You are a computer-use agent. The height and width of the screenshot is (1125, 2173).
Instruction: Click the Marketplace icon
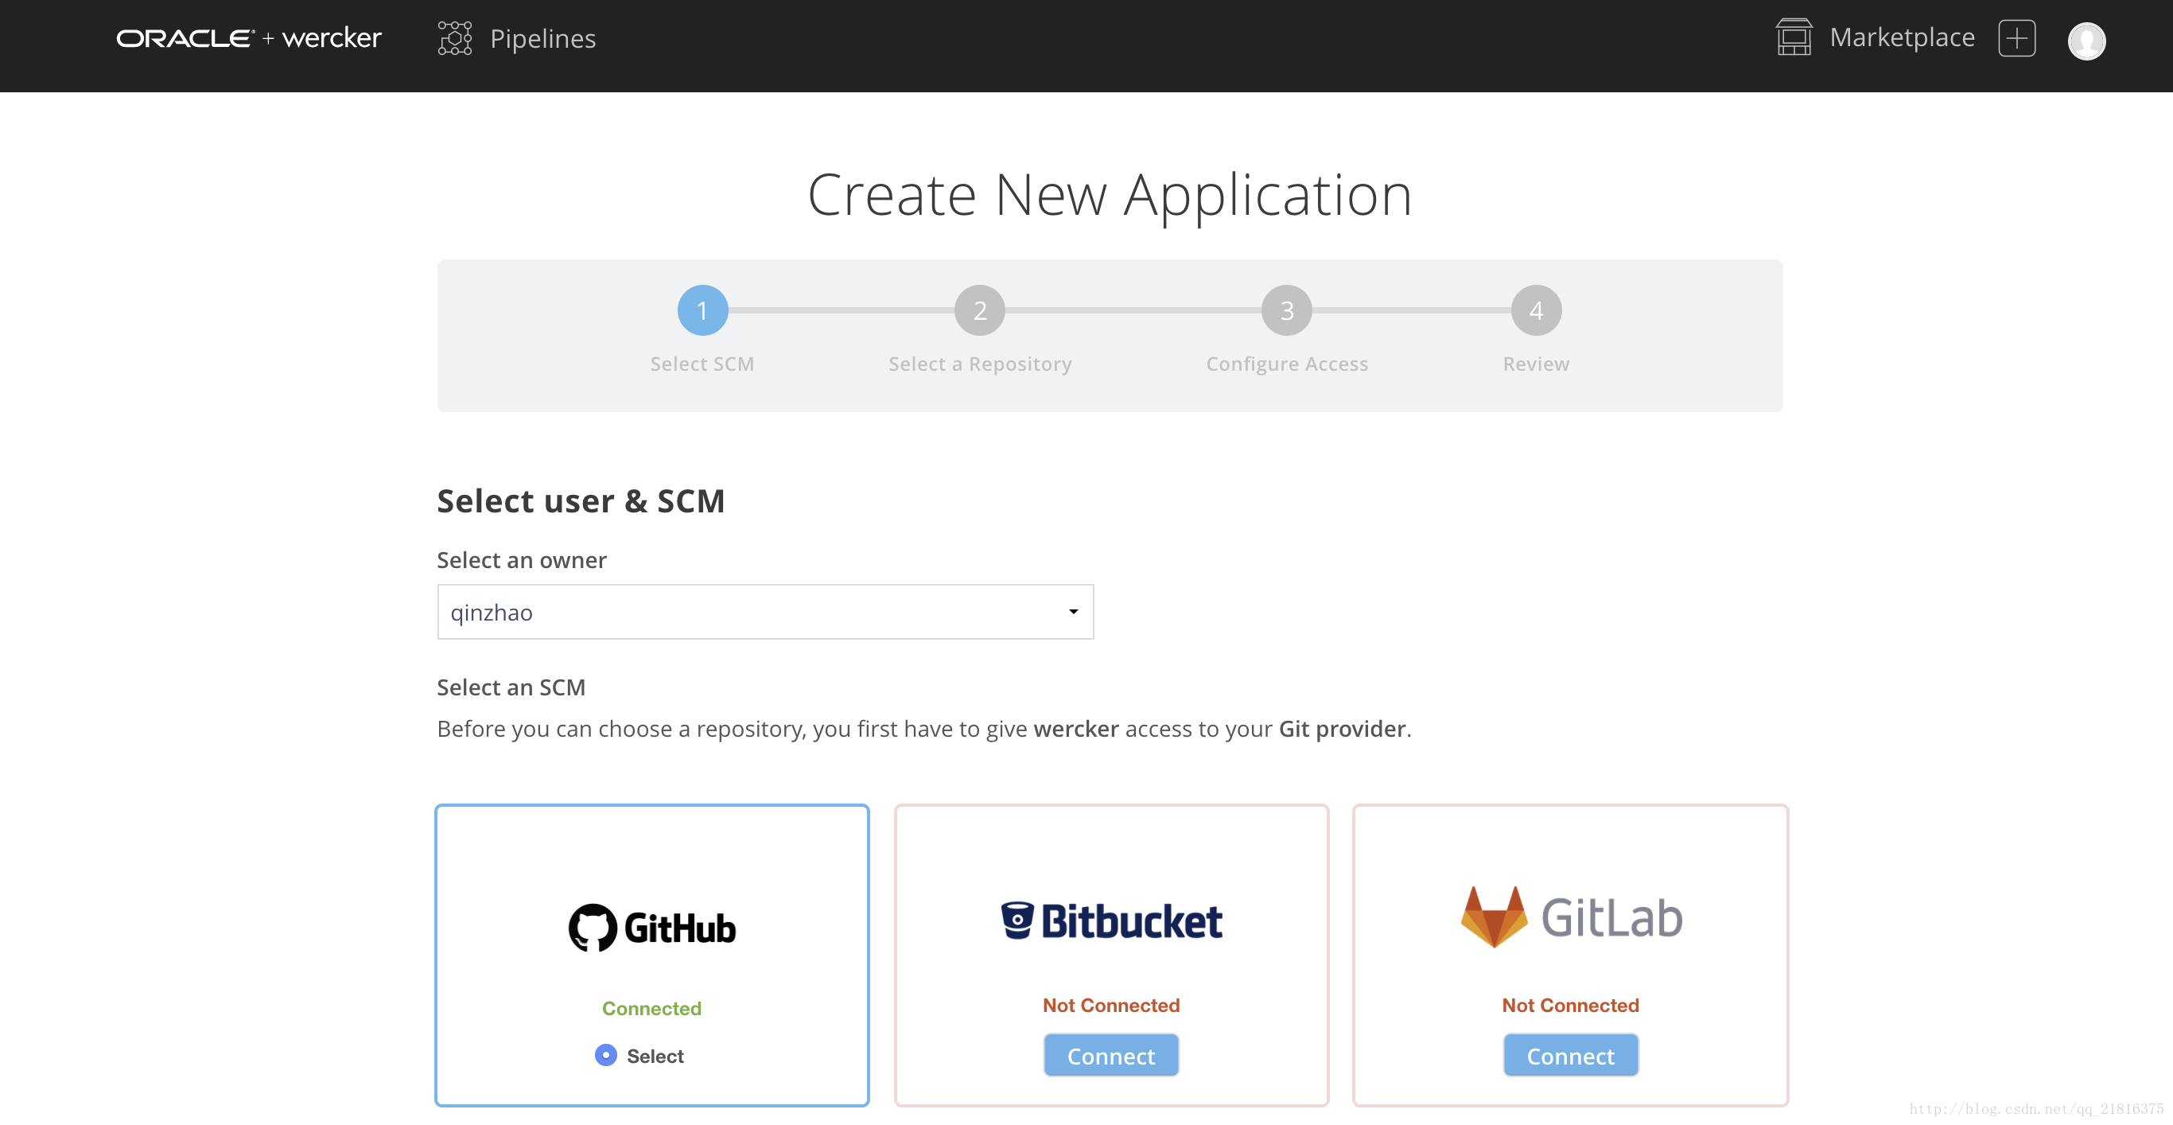click(x=1796, y=37)
